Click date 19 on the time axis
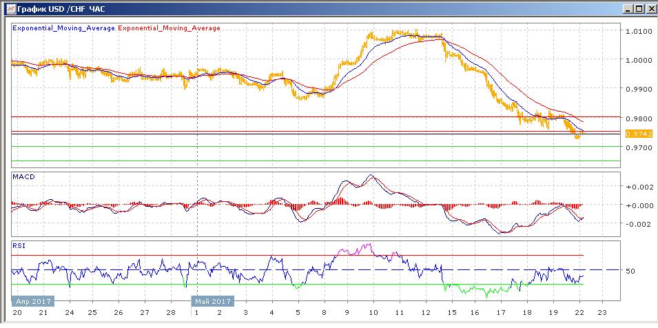This screenshot has width=658, height=328. click(553, 313)
